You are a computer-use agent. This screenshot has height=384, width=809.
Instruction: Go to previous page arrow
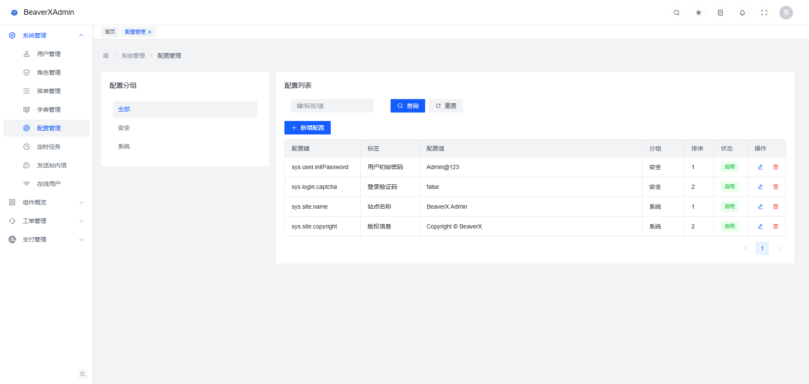(x=745, y=248)
